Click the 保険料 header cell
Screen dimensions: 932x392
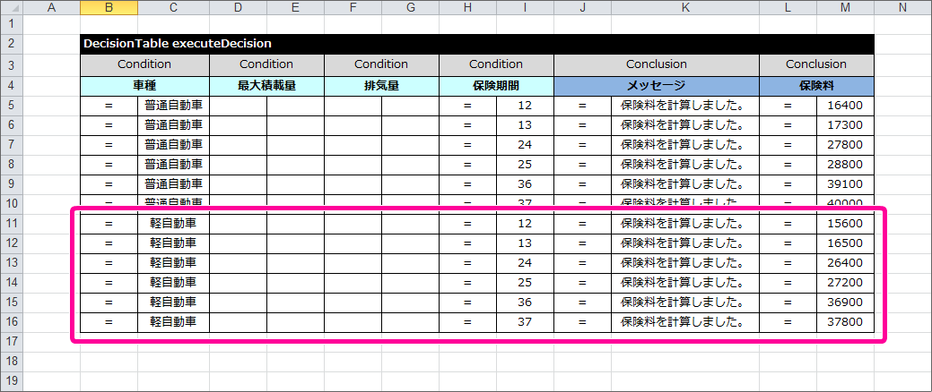pyautogui.click(x=816, y=86)
